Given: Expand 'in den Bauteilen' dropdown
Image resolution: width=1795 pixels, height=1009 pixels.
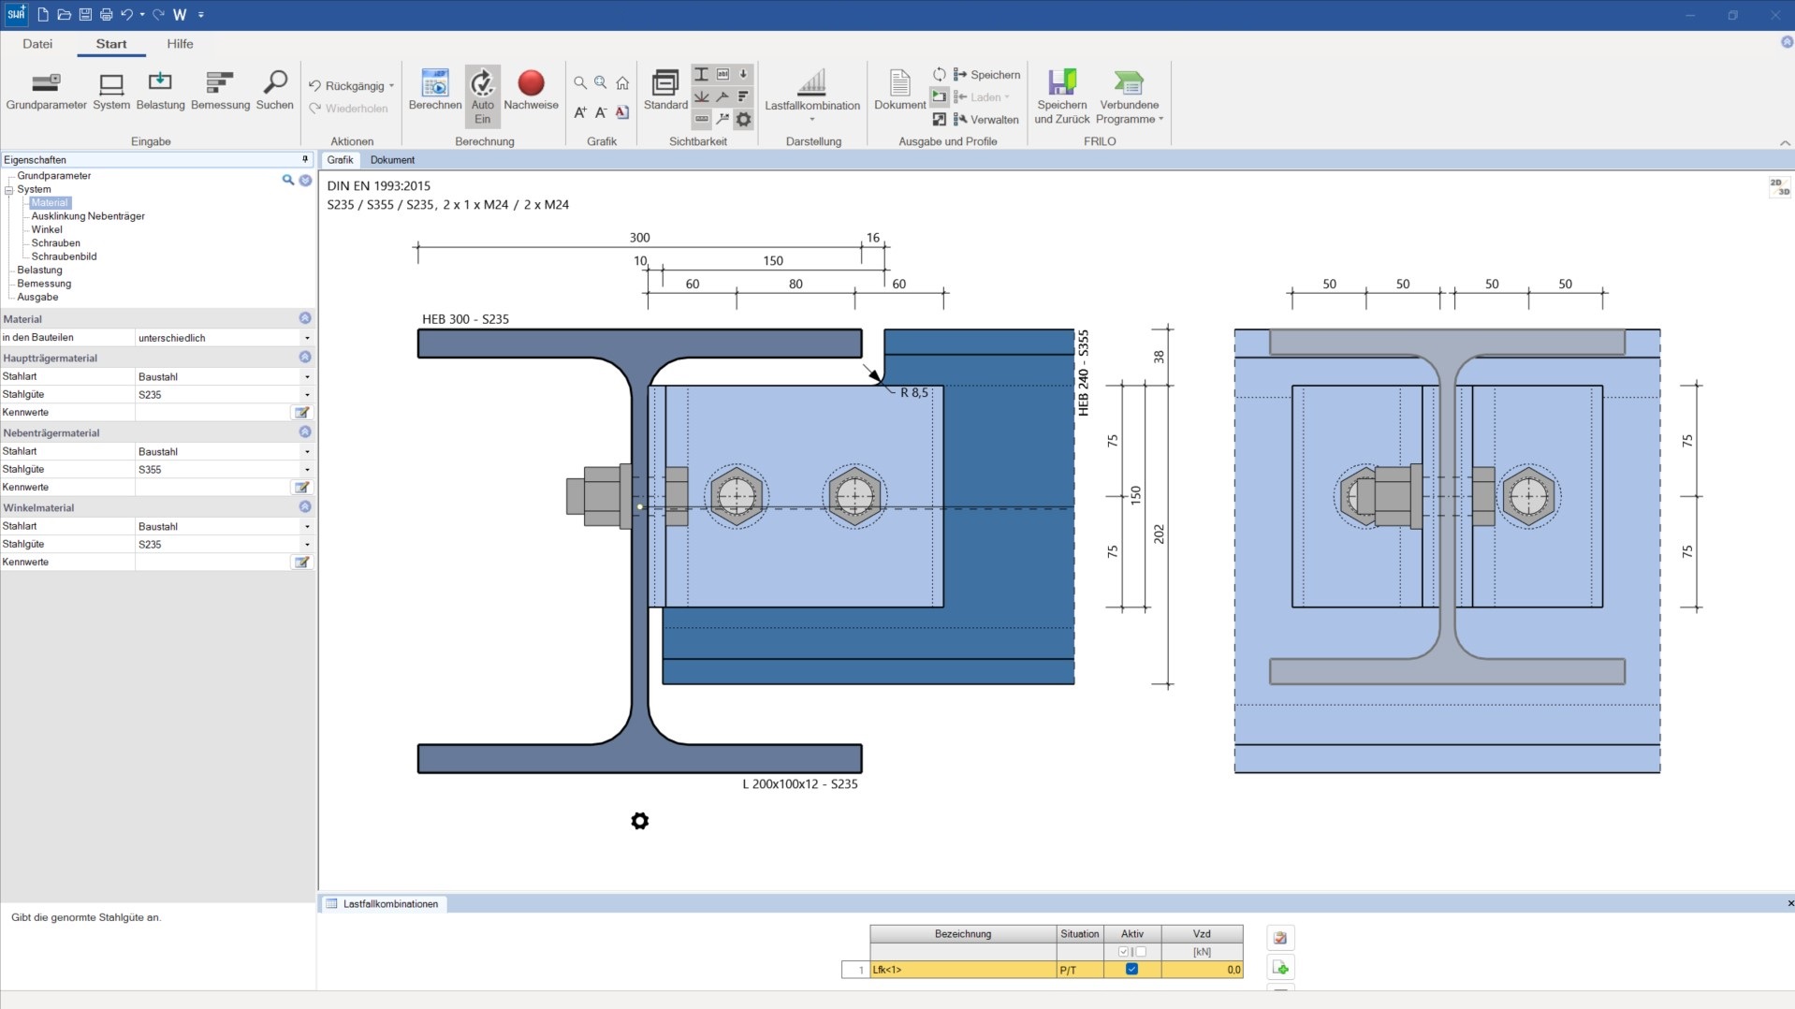Looking at the screenshot, I should [307, 338].
